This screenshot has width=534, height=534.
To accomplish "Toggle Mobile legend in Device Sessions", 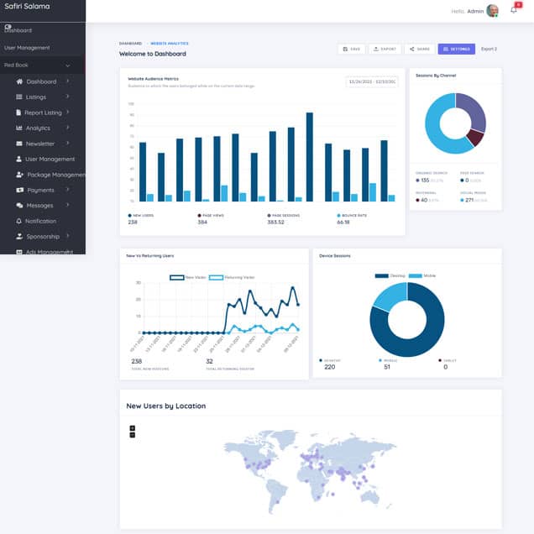I will pos(422,276).
